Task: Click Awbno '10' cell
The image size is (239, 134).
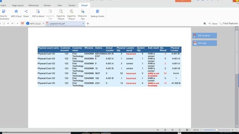Action: (96, 68)
